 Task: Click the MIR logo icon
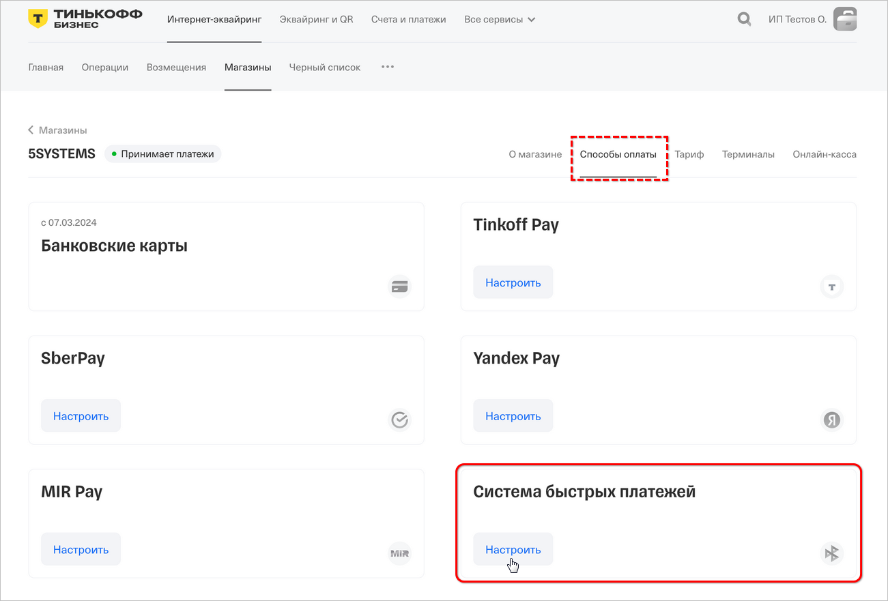(x=399, y=553)
